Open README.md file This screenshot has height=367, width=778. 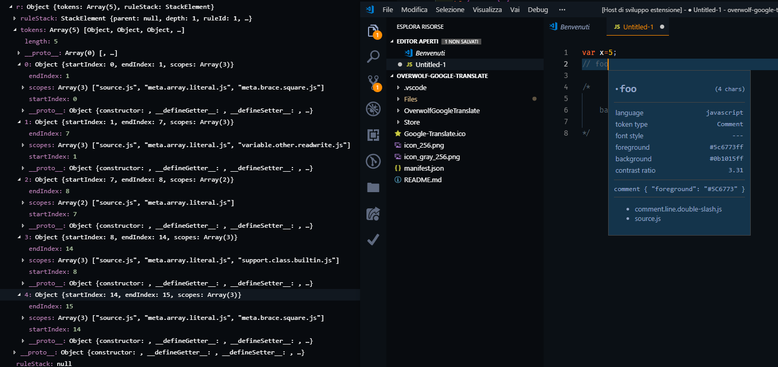(423, 180)
